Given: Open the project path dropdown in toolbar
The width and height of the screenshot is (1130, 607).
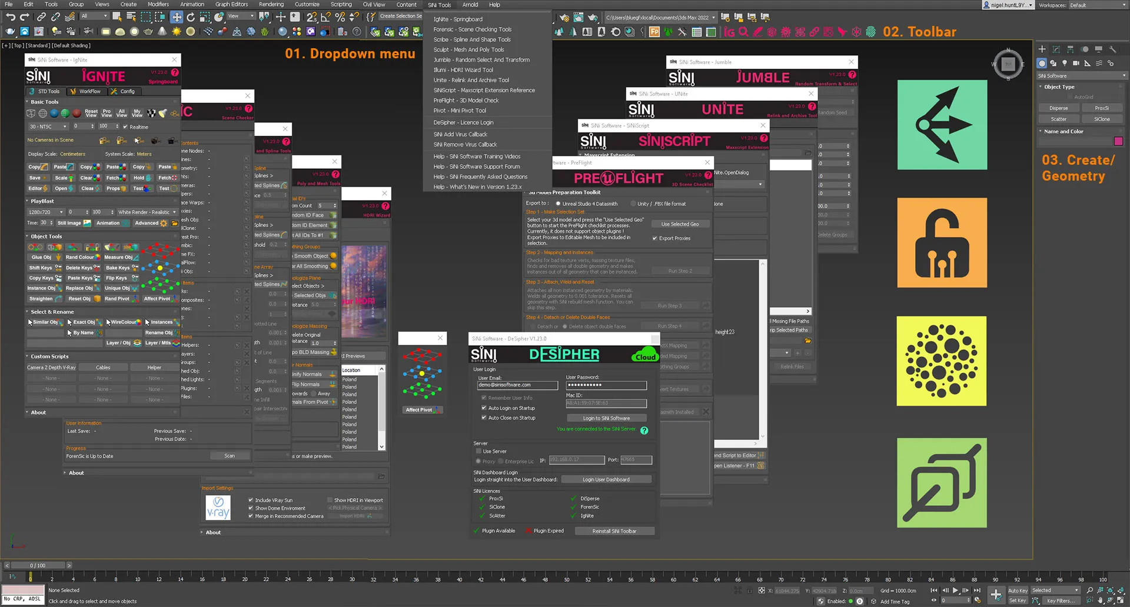Looking at the screenshot, I should coord(660,18).
